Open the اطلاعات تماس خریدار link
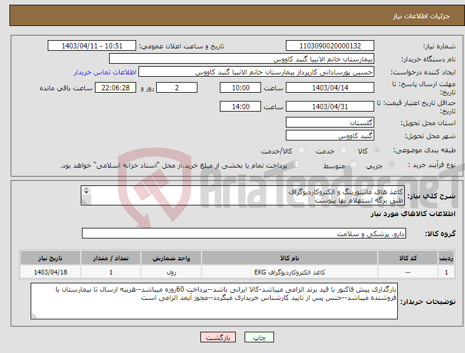 pyautogui.click(x=105, y=72)
